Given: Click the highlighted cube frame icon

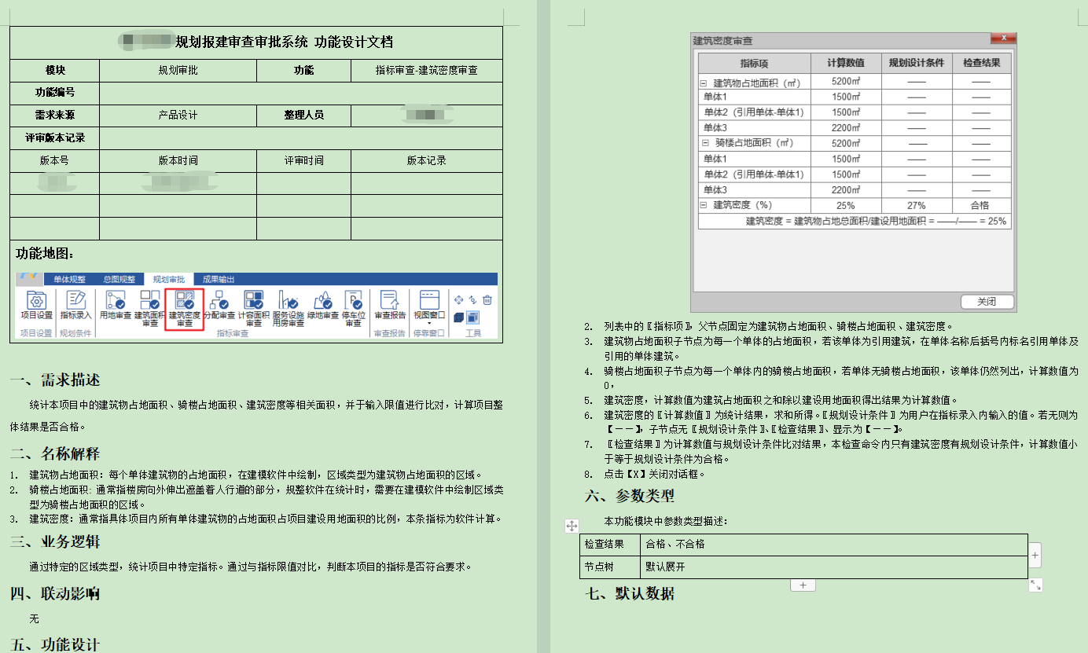Looking at the screenshot, I should 472,317.
